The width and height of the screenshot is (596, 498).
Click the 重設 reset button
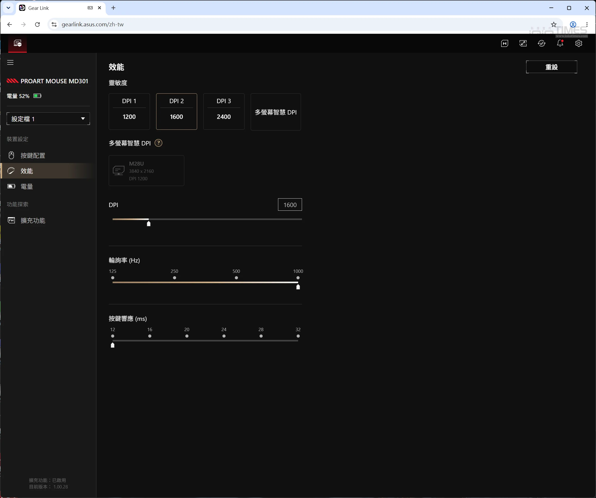[551, 67]
